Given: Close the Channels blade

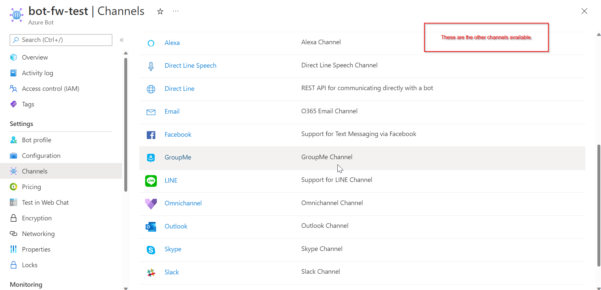Looking at the screenshot, I should point(584,11).
